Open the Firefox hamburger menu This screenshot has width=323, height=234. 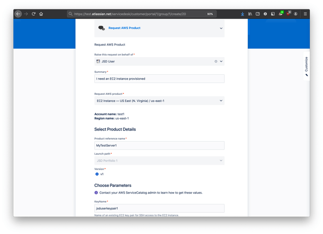(x=305, y=14)
